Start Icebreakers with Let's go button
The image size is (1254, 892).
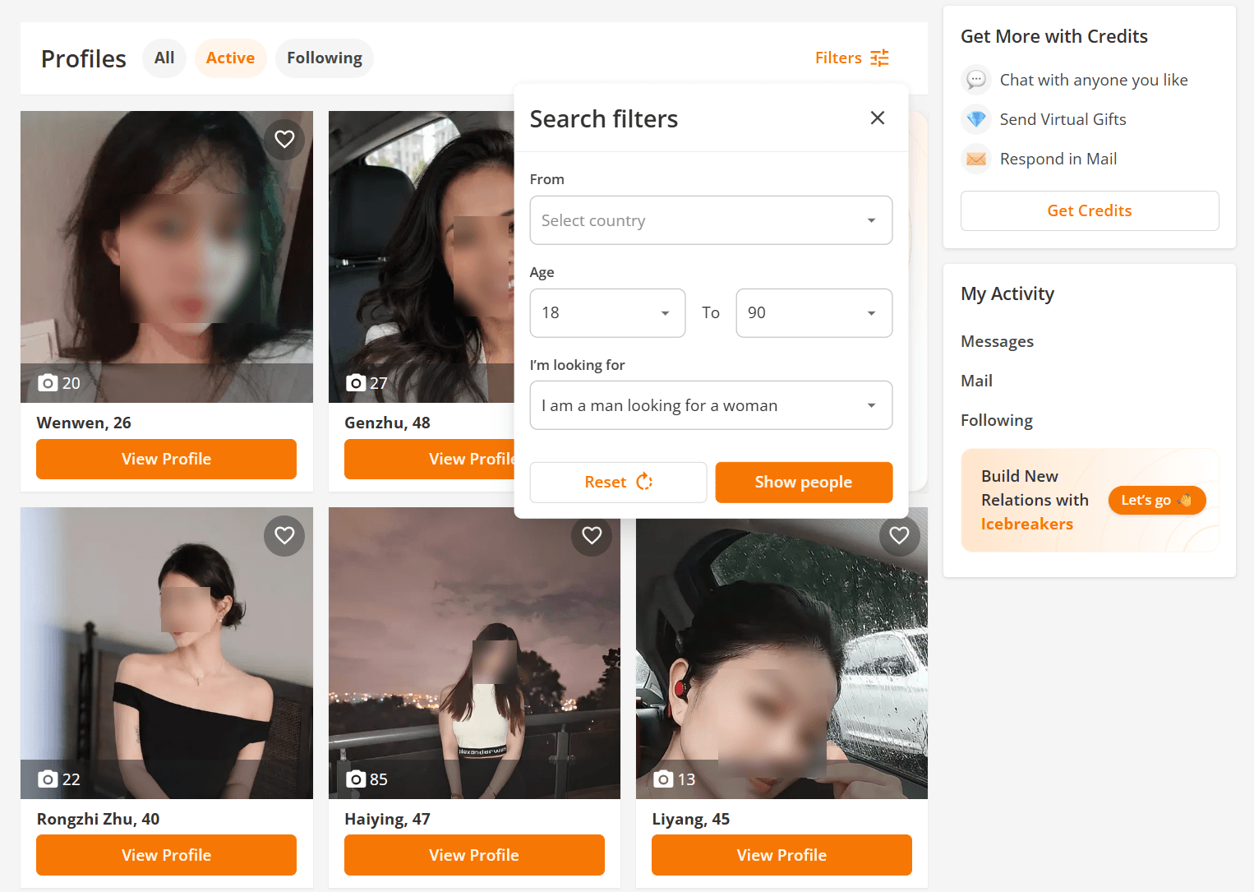pyautogui.click(x=1157, y=500)
